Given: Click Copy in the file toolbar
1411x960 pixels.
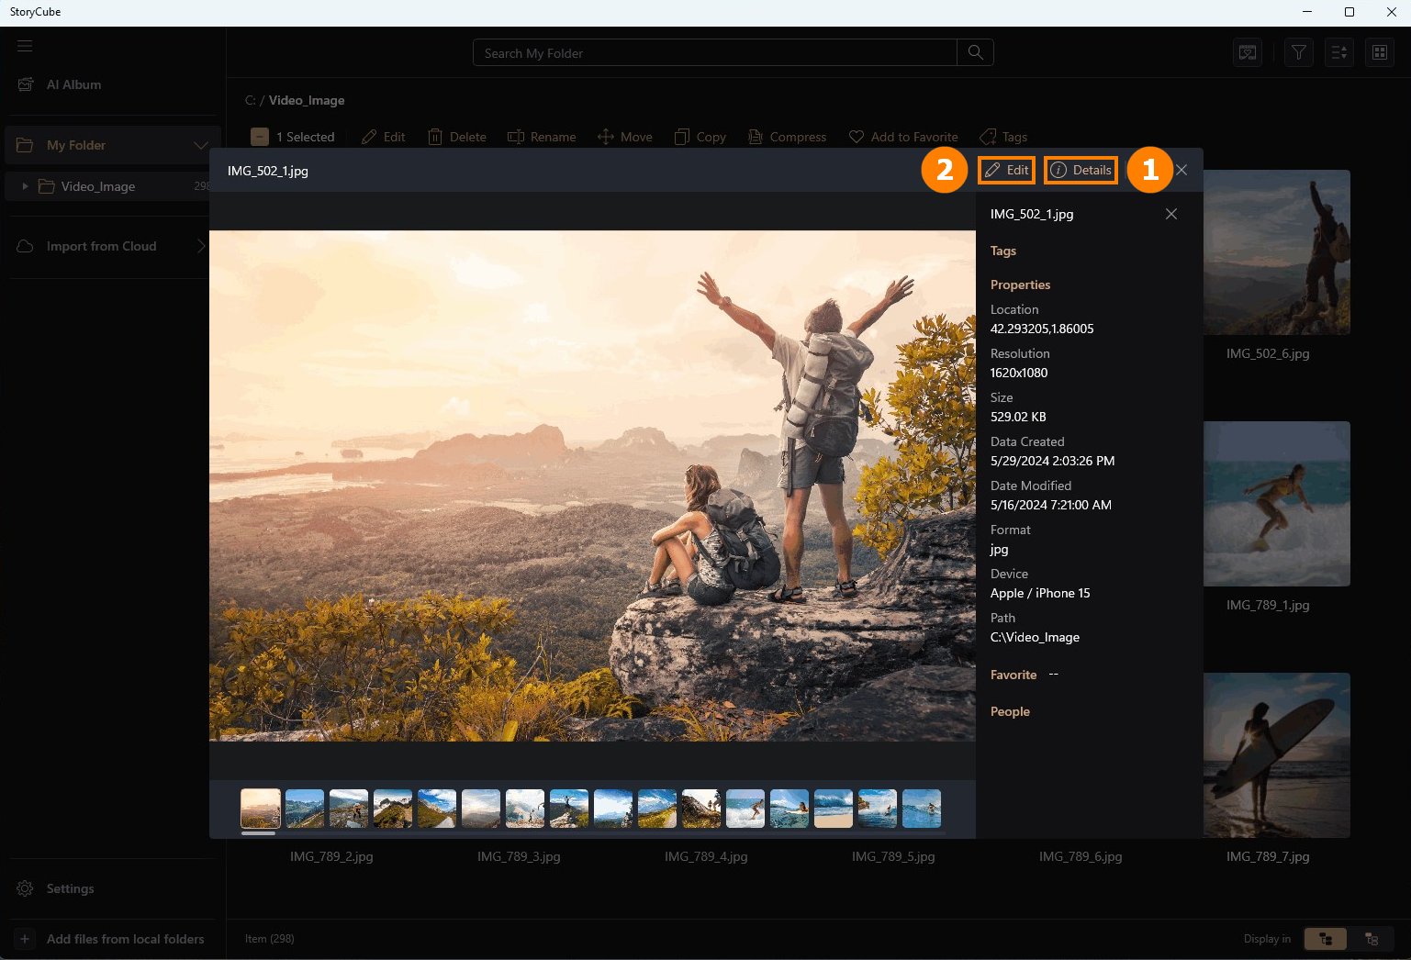Looking at the screenshot, I should [700, 137].
